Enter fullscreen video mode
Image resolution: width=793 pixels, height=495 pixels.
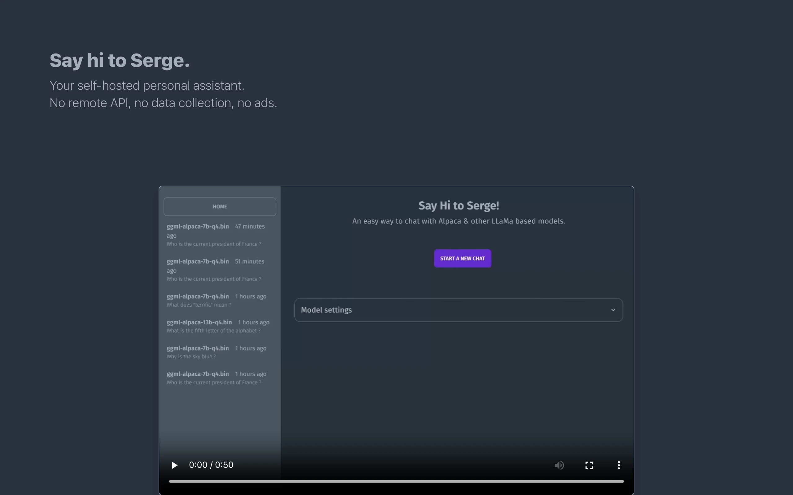589,465
